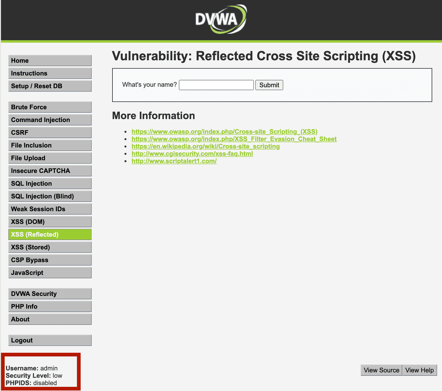442x391 pixels.
Task: Open the Insecure CAPTCHA module
Action: (50, 171)
